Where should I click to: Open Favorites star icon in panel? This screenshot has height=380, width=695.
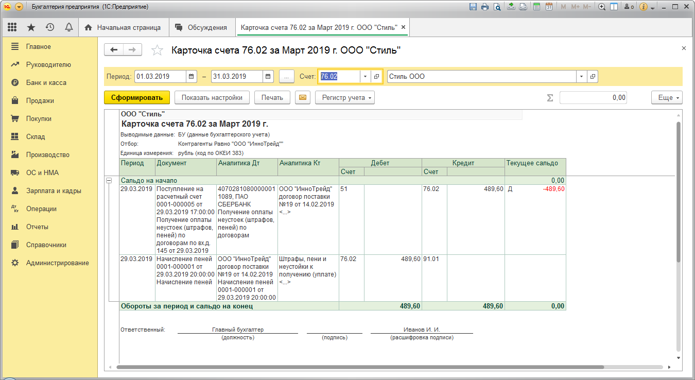pos(31,27)
